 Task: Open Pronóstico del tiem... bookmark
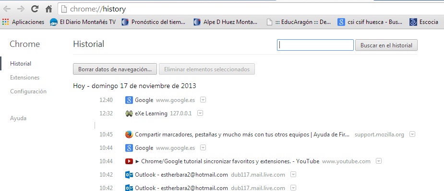pyautogui.click(x=154, y=22)
